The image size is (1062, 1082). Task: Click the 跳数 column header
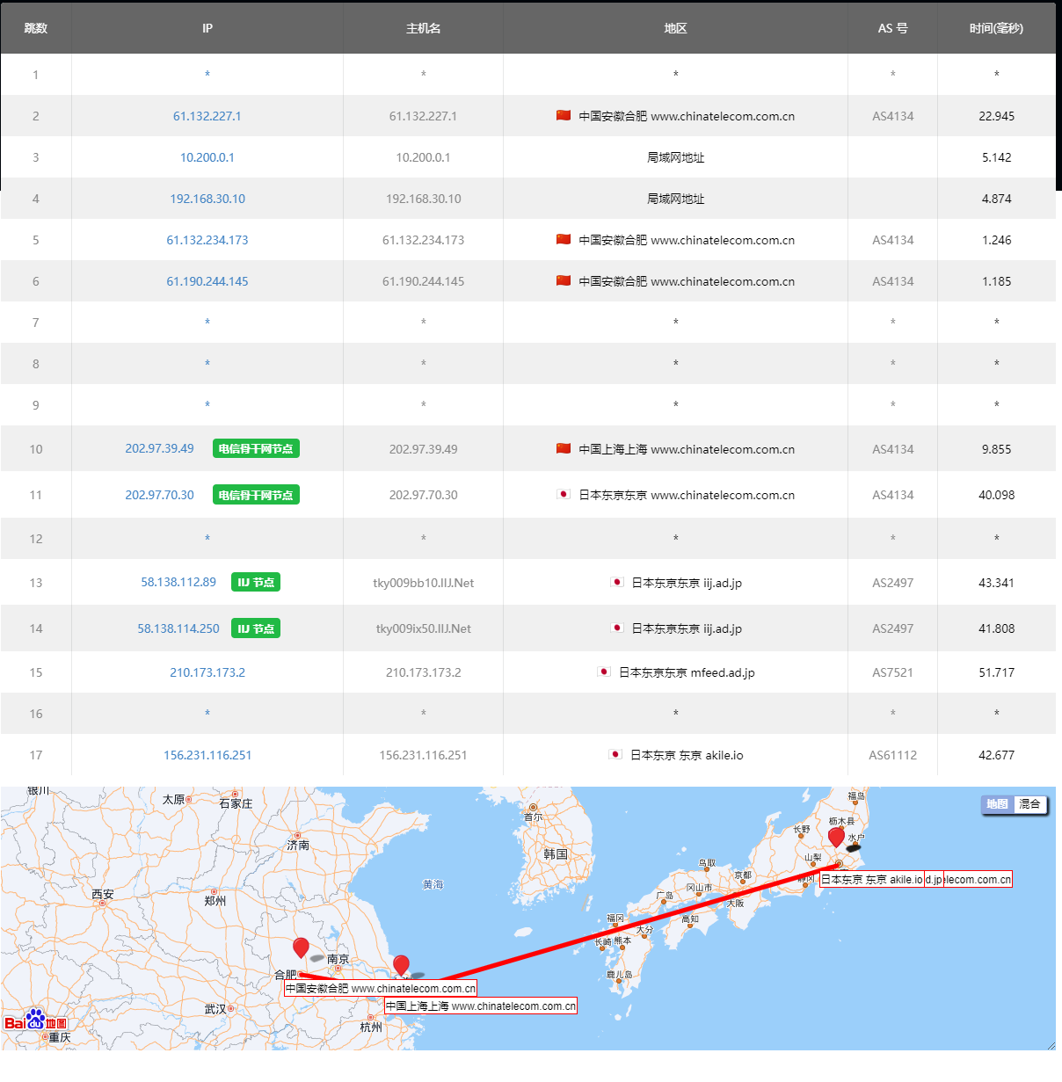35,28
